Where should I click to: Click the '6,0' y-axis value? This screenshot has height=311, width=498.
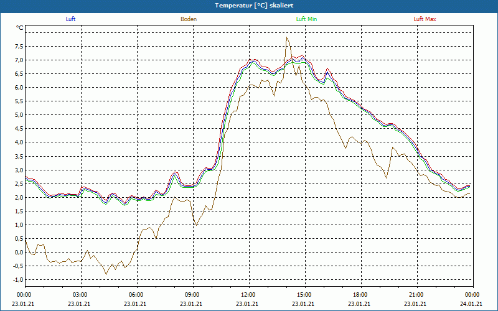pos(19,88)
